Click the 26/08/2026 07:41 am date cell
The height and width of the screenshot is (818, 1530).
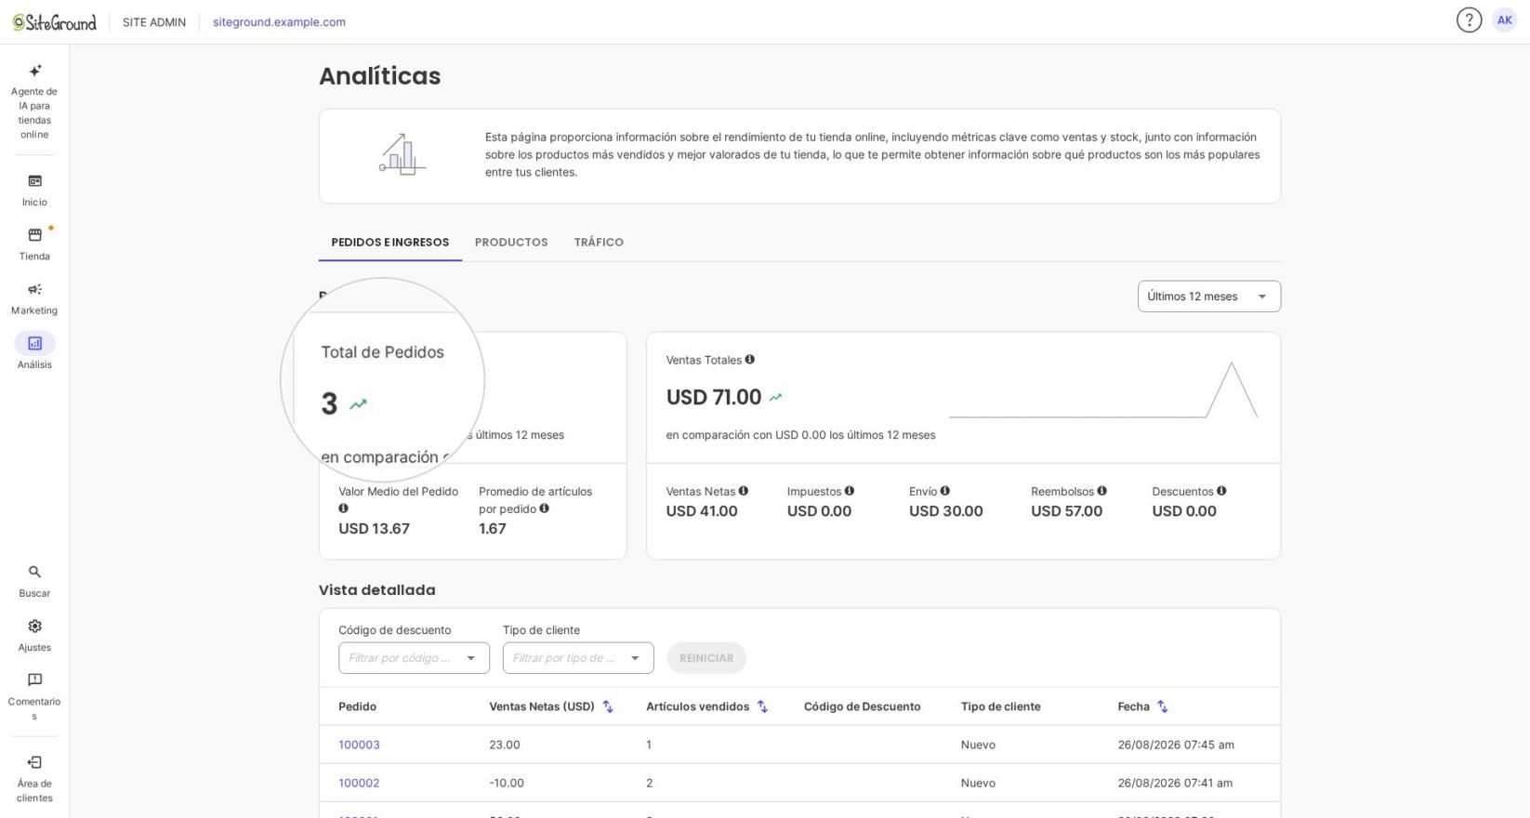(x=1175, y=783)
